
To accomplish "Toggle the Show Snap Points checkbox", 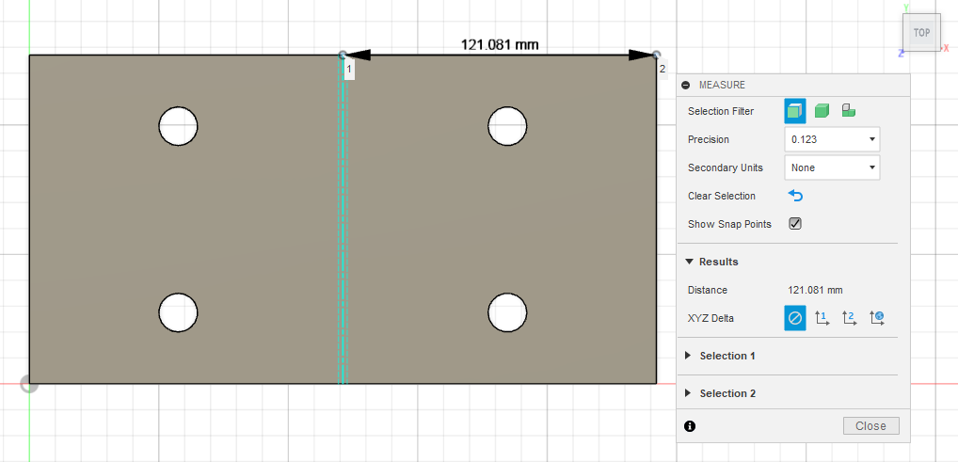I will (x=795, y=224).
